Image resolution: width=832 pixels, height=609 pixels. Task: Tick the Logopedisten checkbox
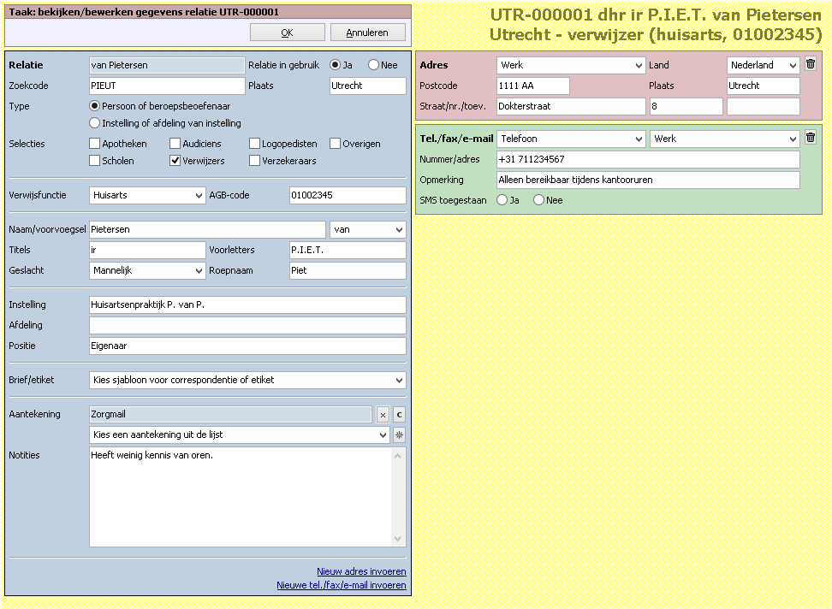click(255, 144)
